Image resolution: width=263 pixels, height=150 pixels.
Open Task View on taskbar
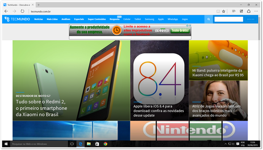(72, 144)
